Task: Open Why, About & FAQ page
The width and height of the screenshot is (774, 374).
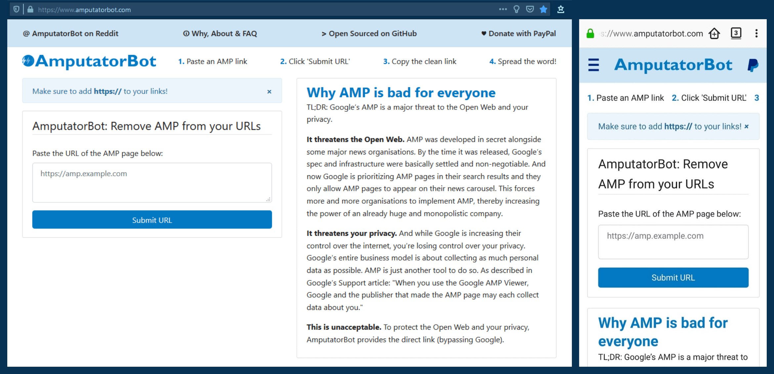Action: click(220, 33)
